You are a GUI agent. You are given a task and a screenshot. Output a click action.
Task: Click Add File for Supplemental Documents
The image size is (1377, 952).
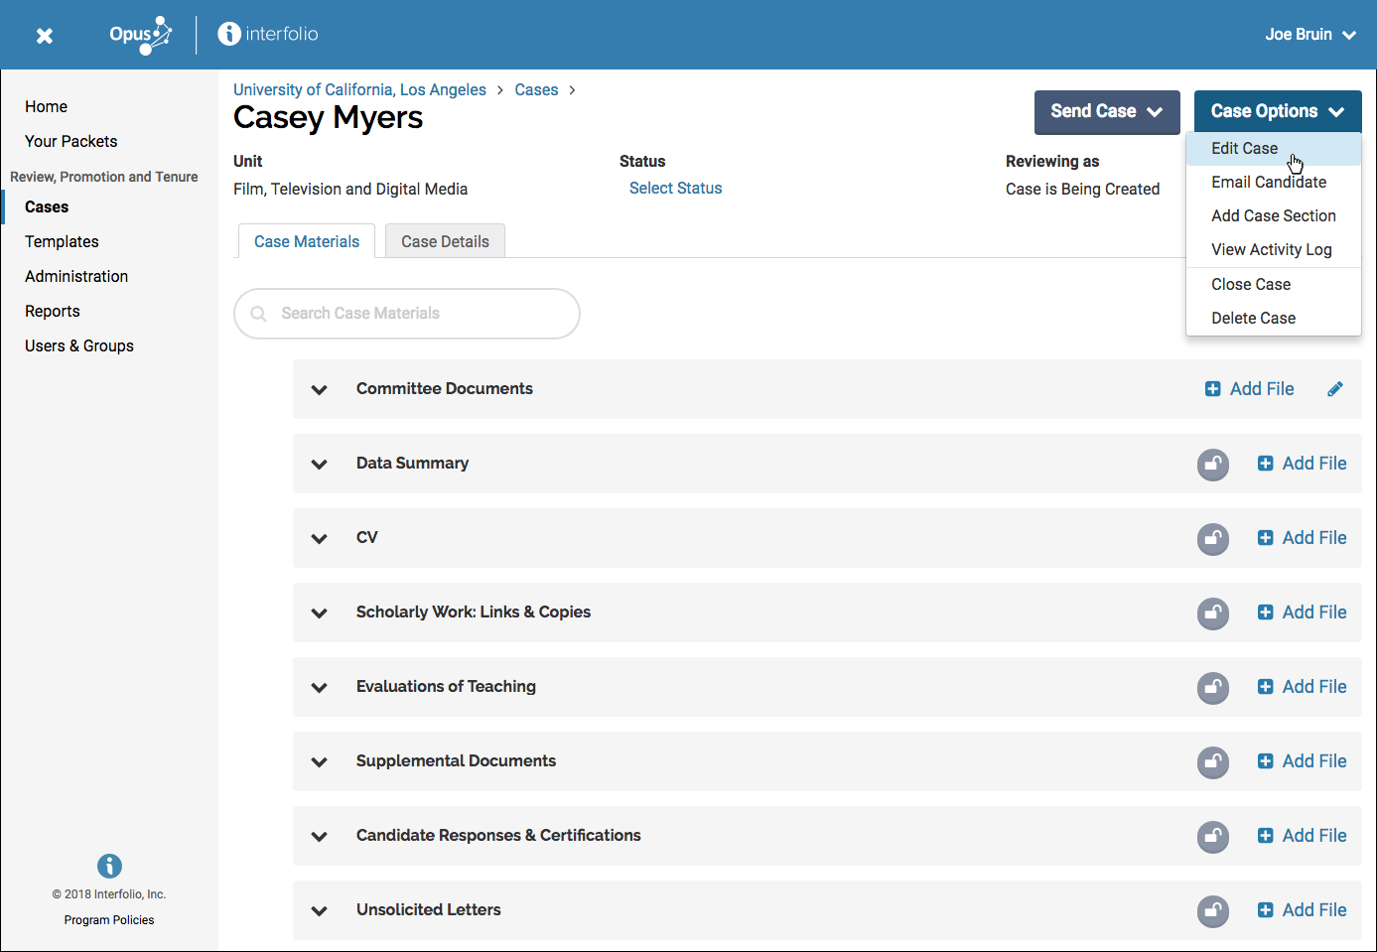click(1302, 761)
